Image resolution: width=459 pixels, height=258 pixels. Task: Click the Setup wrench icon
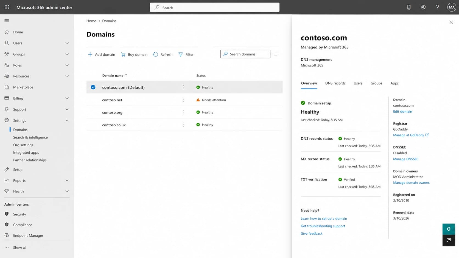(x=7, y=169)
